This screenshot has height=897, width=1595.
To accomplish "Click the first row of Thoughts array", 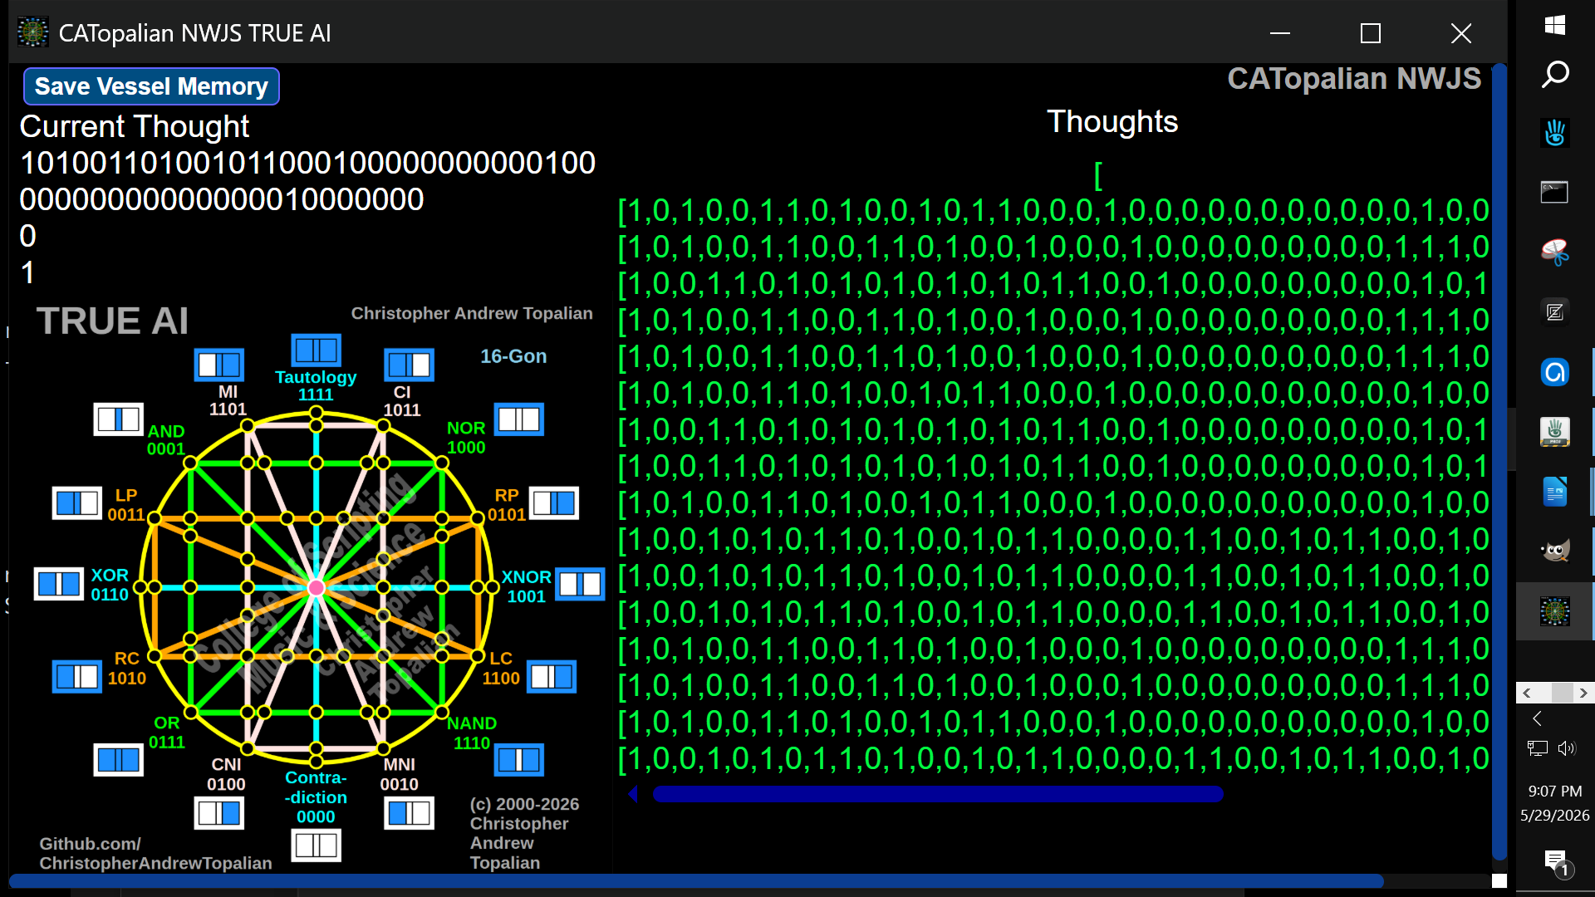I will 1053,211.
